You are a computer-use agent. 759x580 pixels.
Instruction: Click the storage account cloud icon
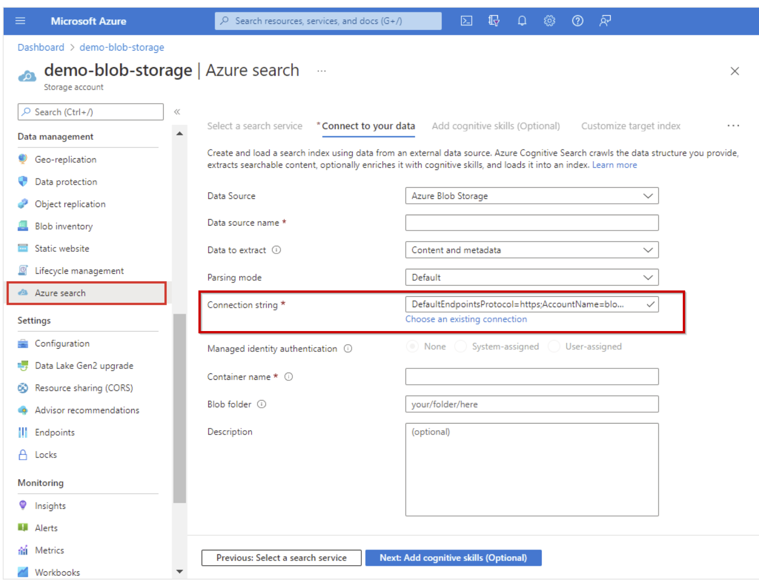pos(27,76)
